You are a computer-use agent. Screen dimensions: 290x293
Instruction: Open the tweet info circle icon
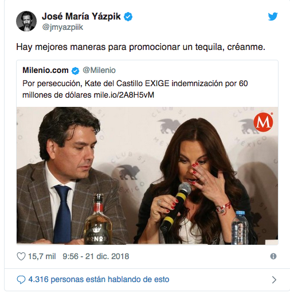click(x=273, y=256)
